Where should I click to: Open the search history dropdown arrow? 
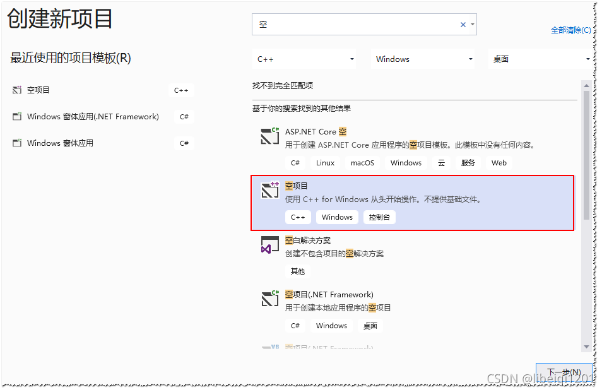pyautogui.click(x=473, y=25)
